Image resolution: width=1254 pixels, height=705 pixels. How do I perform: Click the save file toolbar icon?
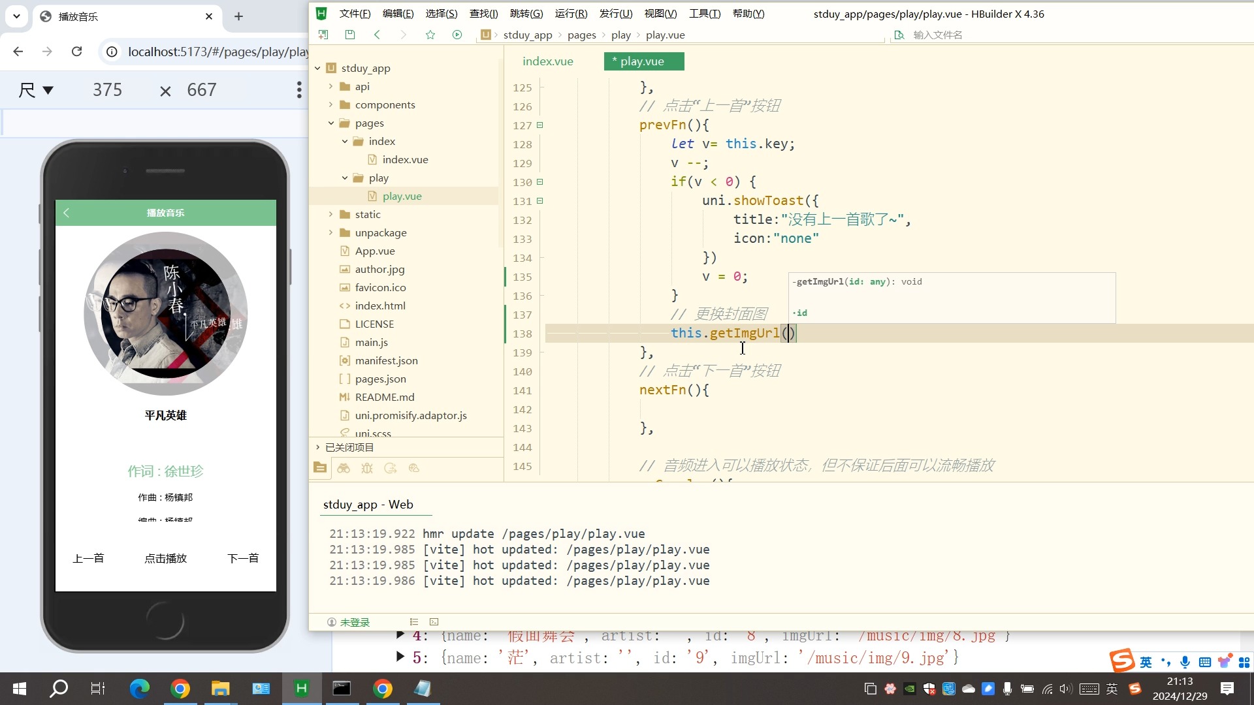coord(350,35)
